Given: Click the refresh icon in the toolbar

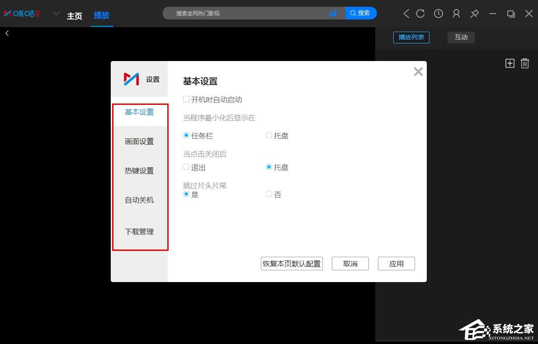Looking at the screenshot, I should (420, 14).
